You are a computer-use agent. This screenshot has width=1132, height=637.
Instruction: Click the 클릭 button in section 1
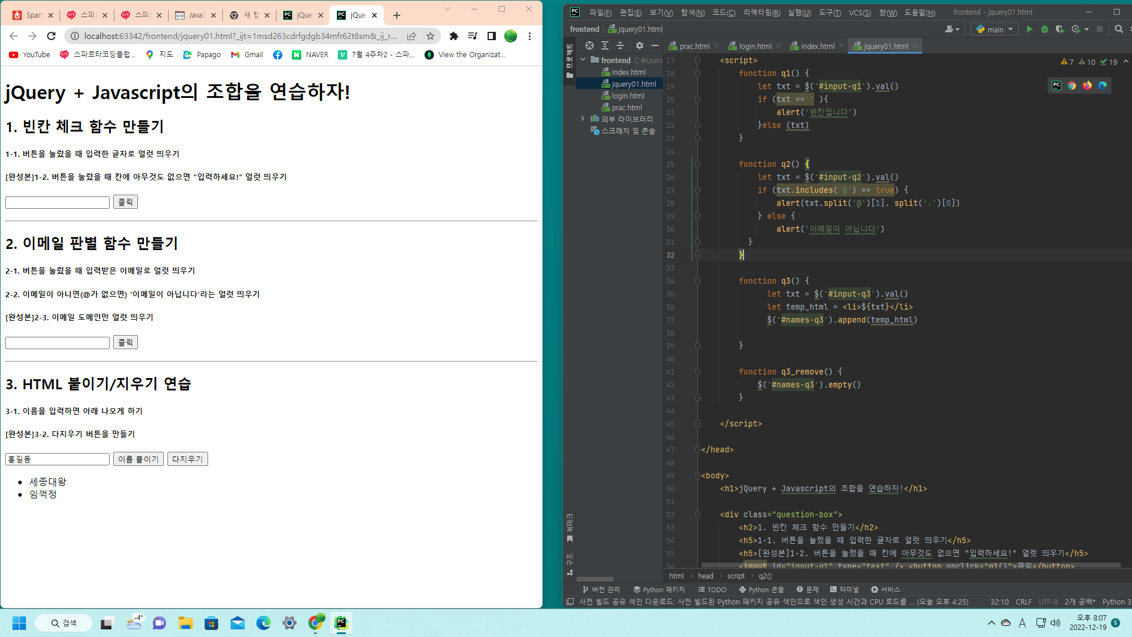point(126,202)
